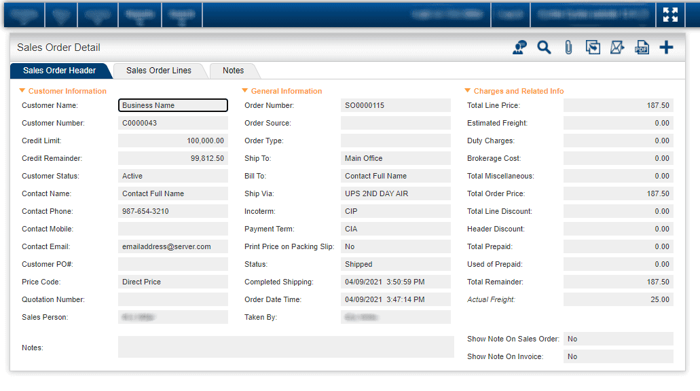Image resolution: width=700 pixels, height=391 pixels.
Task: Collapse the General Information section
Action: [244, 90]
